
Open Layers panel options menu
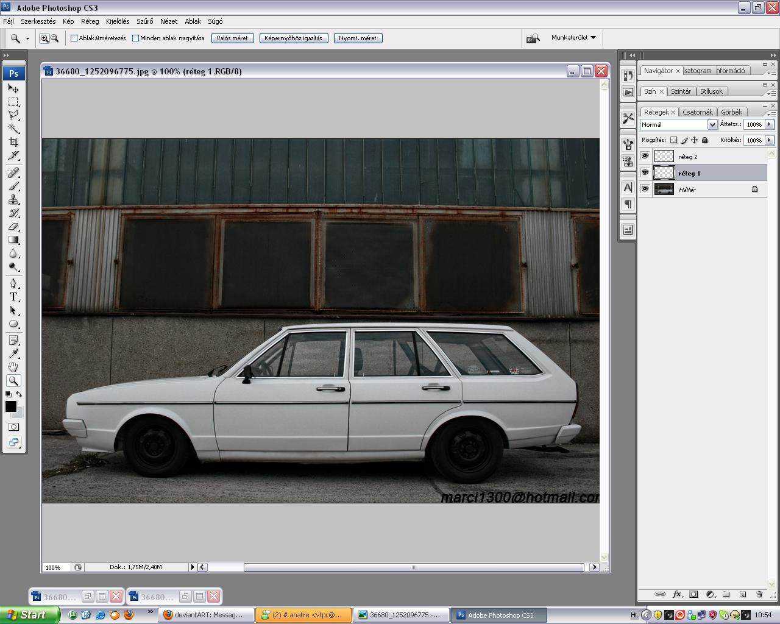(771, 113)
